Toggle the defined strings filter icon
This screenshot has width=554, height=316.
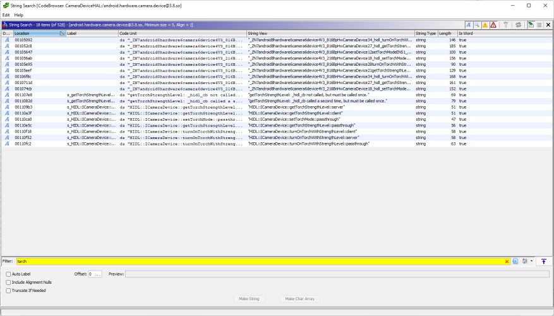pos(468,25)
